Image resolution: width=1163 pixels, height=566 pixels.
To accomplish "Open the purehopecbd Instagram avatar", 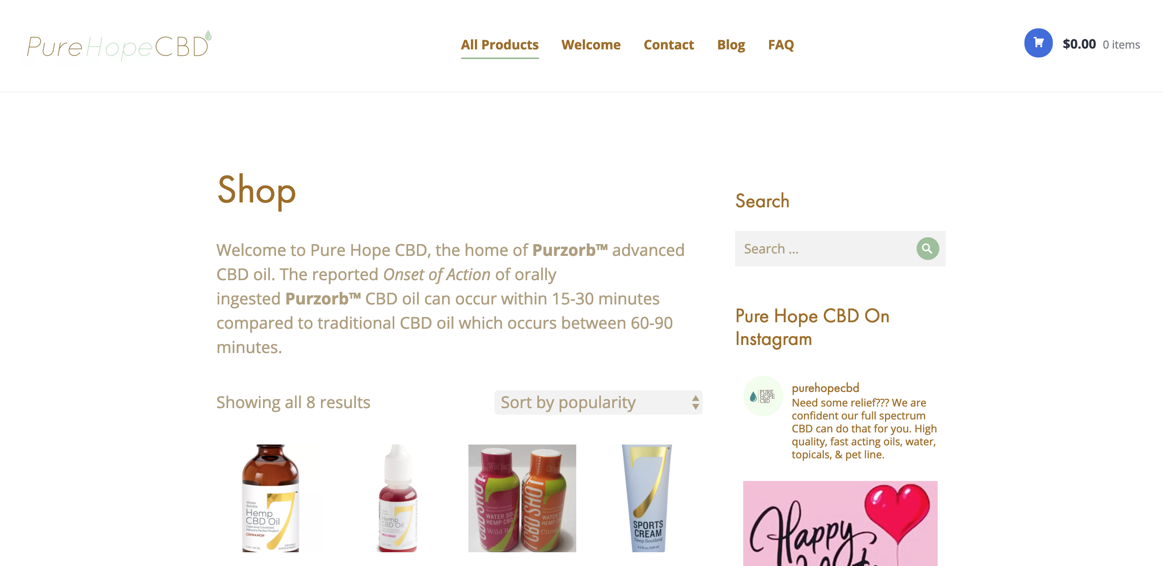I will click(x=763, y=396).
